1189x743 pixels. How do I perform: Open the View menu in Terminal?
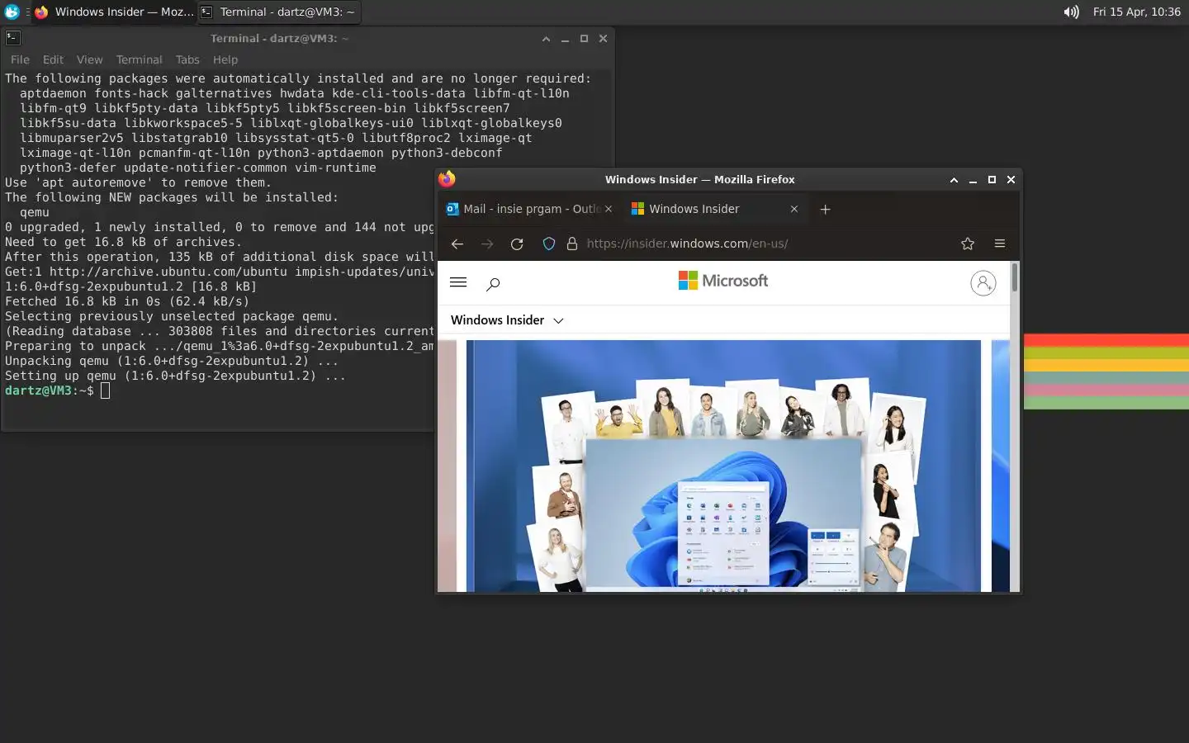(89, 59)
